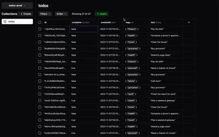Open the createdAt column header menu chevron
The image size is (219, 137).
point(119,22)
